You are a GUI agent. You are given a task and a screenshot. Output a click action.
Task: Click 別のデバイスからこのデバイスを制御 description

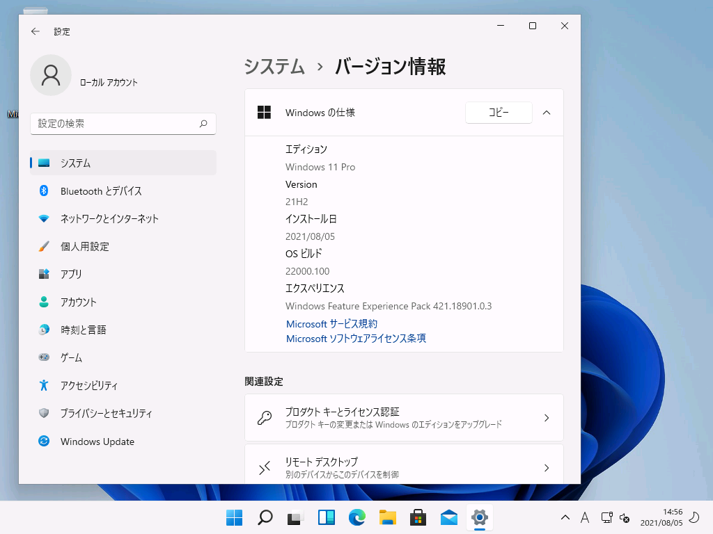[342, 474]
